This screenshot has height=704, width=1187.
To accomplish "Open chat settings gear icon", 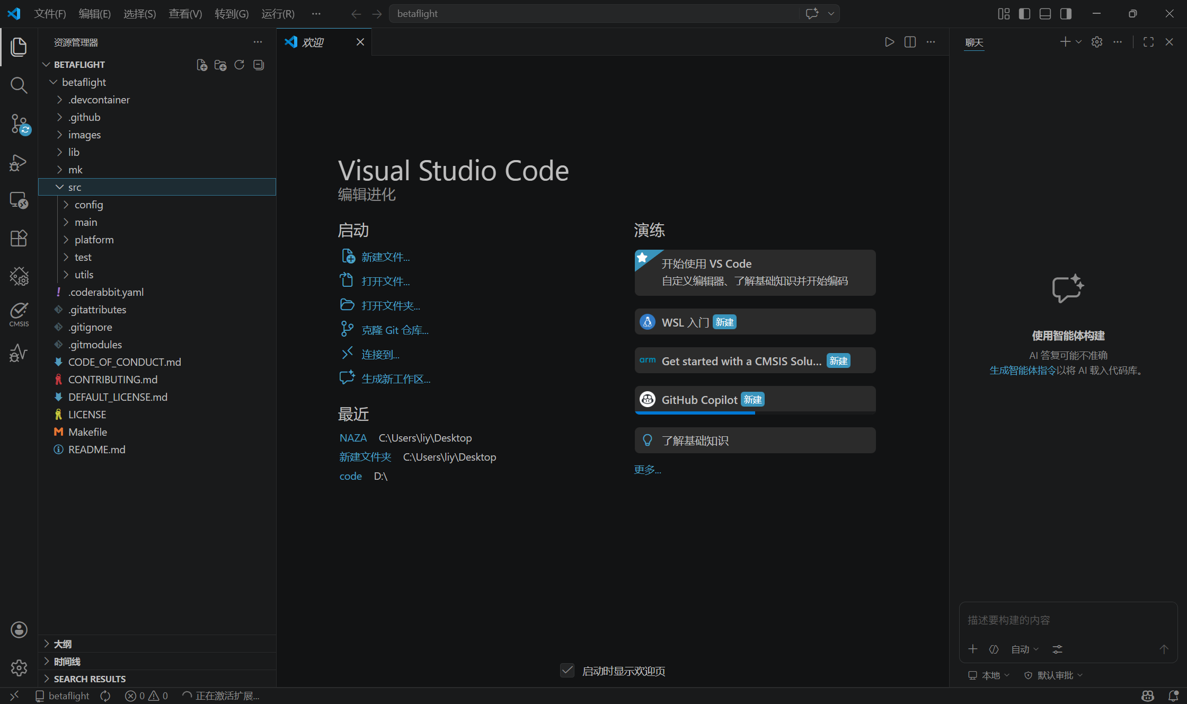I will pyautogui.click(x=1097, y=42).
